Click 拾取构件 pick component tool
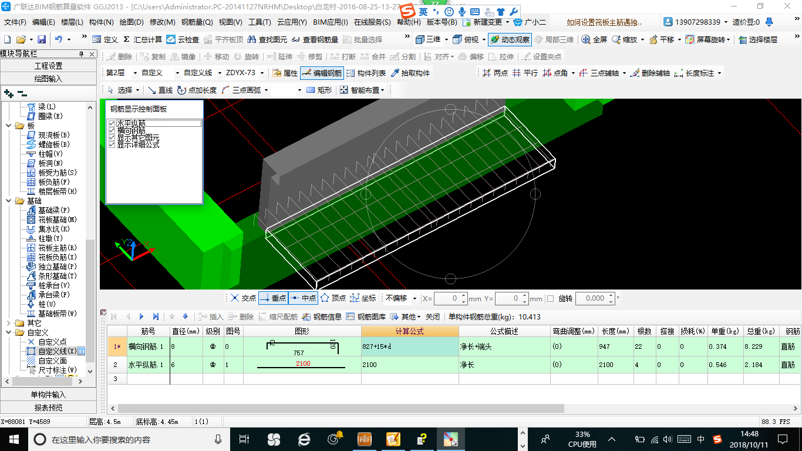The height and width of the screenshot is (451, 802). coord(410,73)
